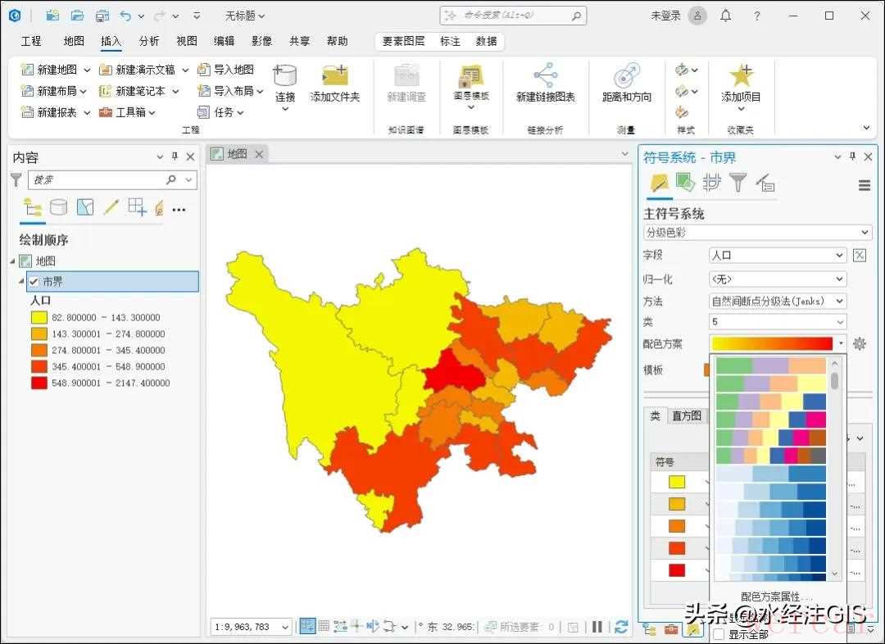Open the 直方图 tab in symbology pane
Image resolution: width=885 pixels, height=644 pixels.
[x=687, y=415]
